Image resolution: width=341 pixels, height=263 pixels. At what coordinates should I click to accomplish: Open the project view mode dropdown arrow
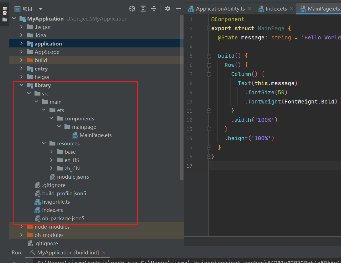pos(41,9)
